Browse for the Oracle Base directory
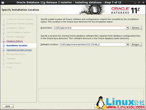The width and height of the screenshot is (146, 110). click(136, 28)
